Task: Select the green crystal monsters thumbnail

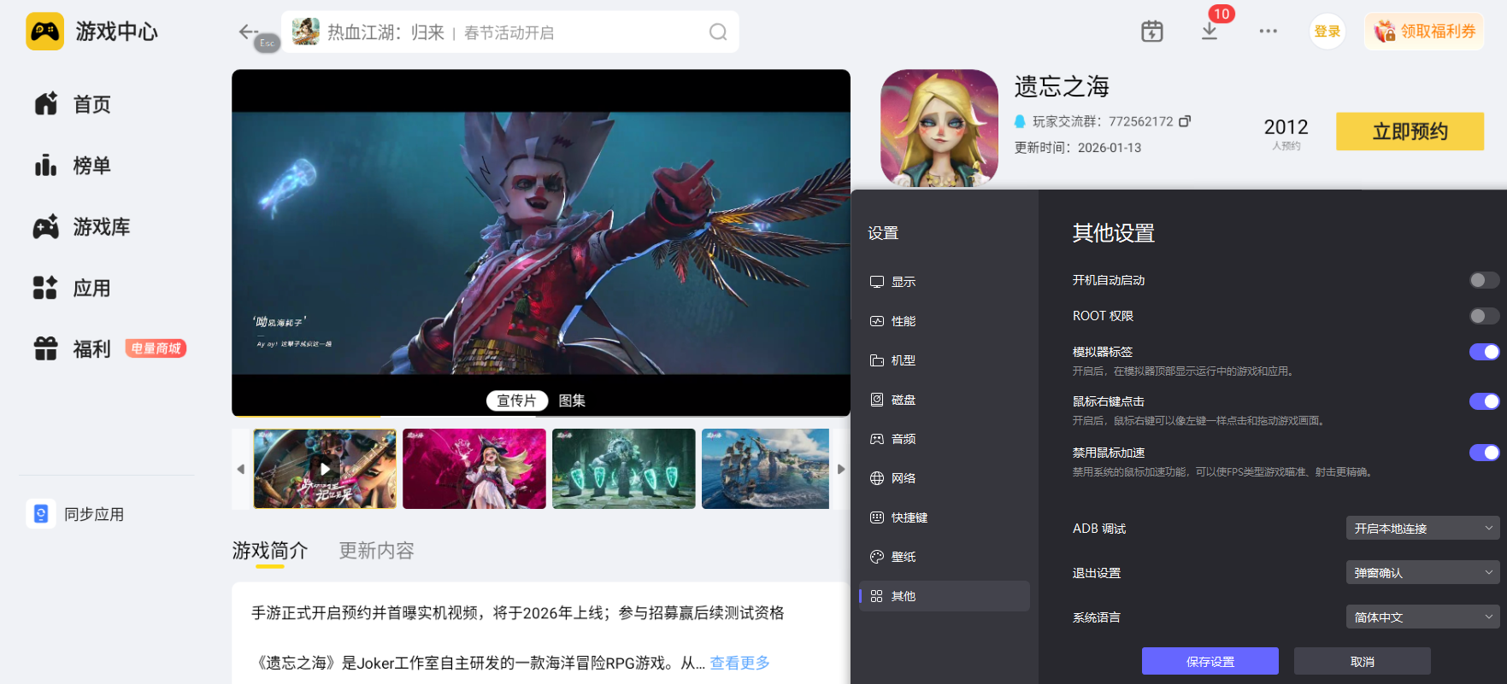Action: (624, 469)
